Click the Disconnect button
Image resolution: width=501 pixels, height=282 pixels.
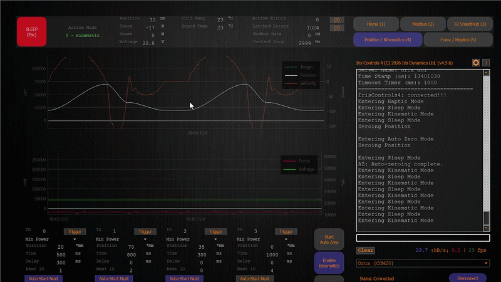point(467,278)
